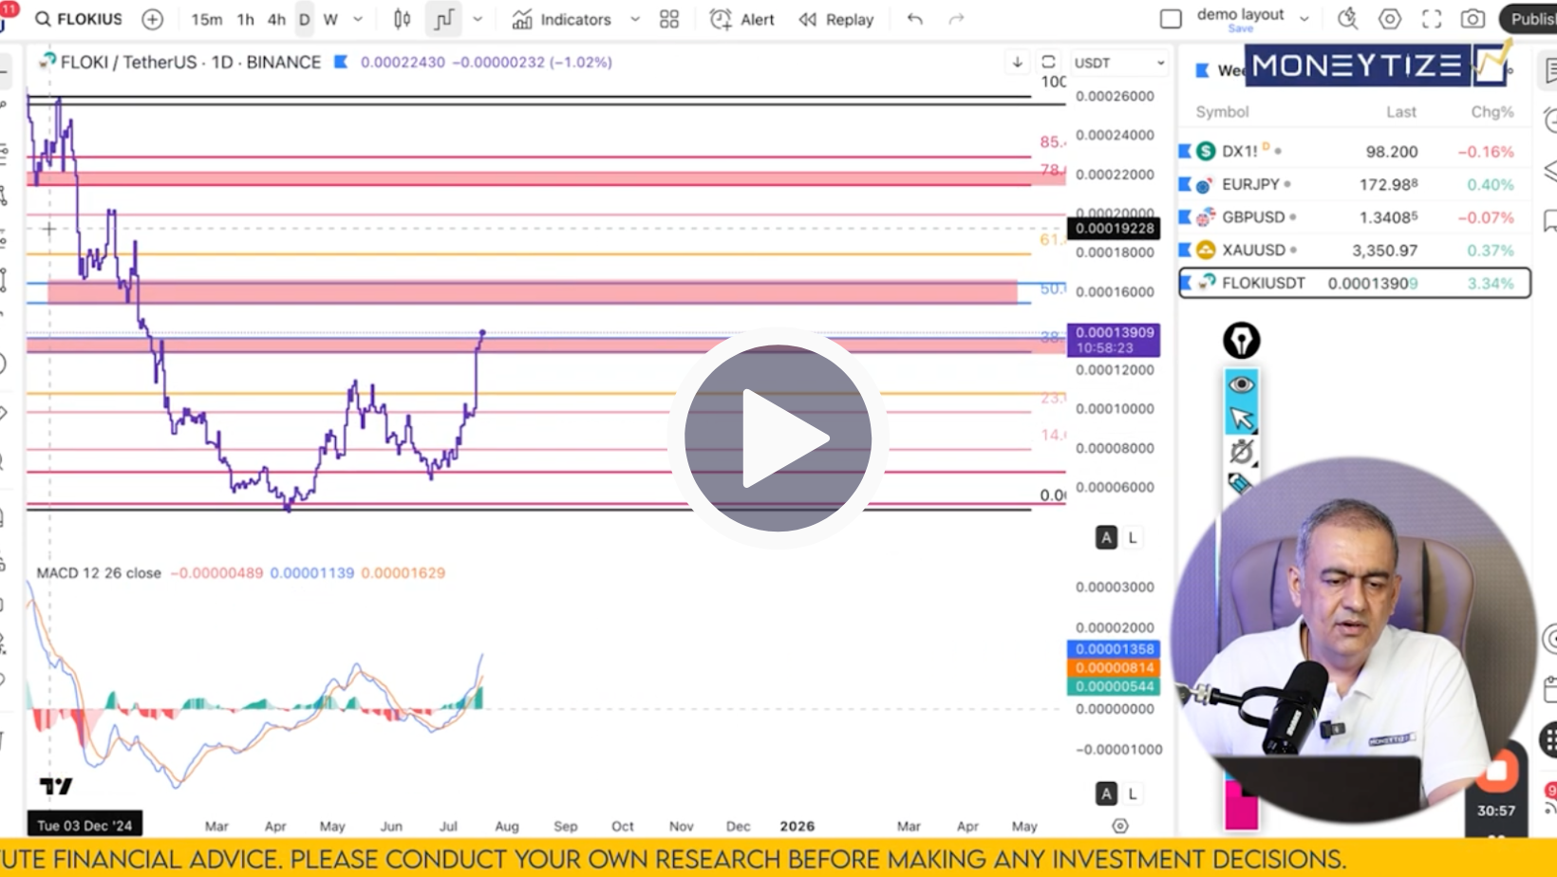Viewport: 1557px width, 877px height.
Task: Switch the chart to the 15m timeframe
Action: click(206, 19)
